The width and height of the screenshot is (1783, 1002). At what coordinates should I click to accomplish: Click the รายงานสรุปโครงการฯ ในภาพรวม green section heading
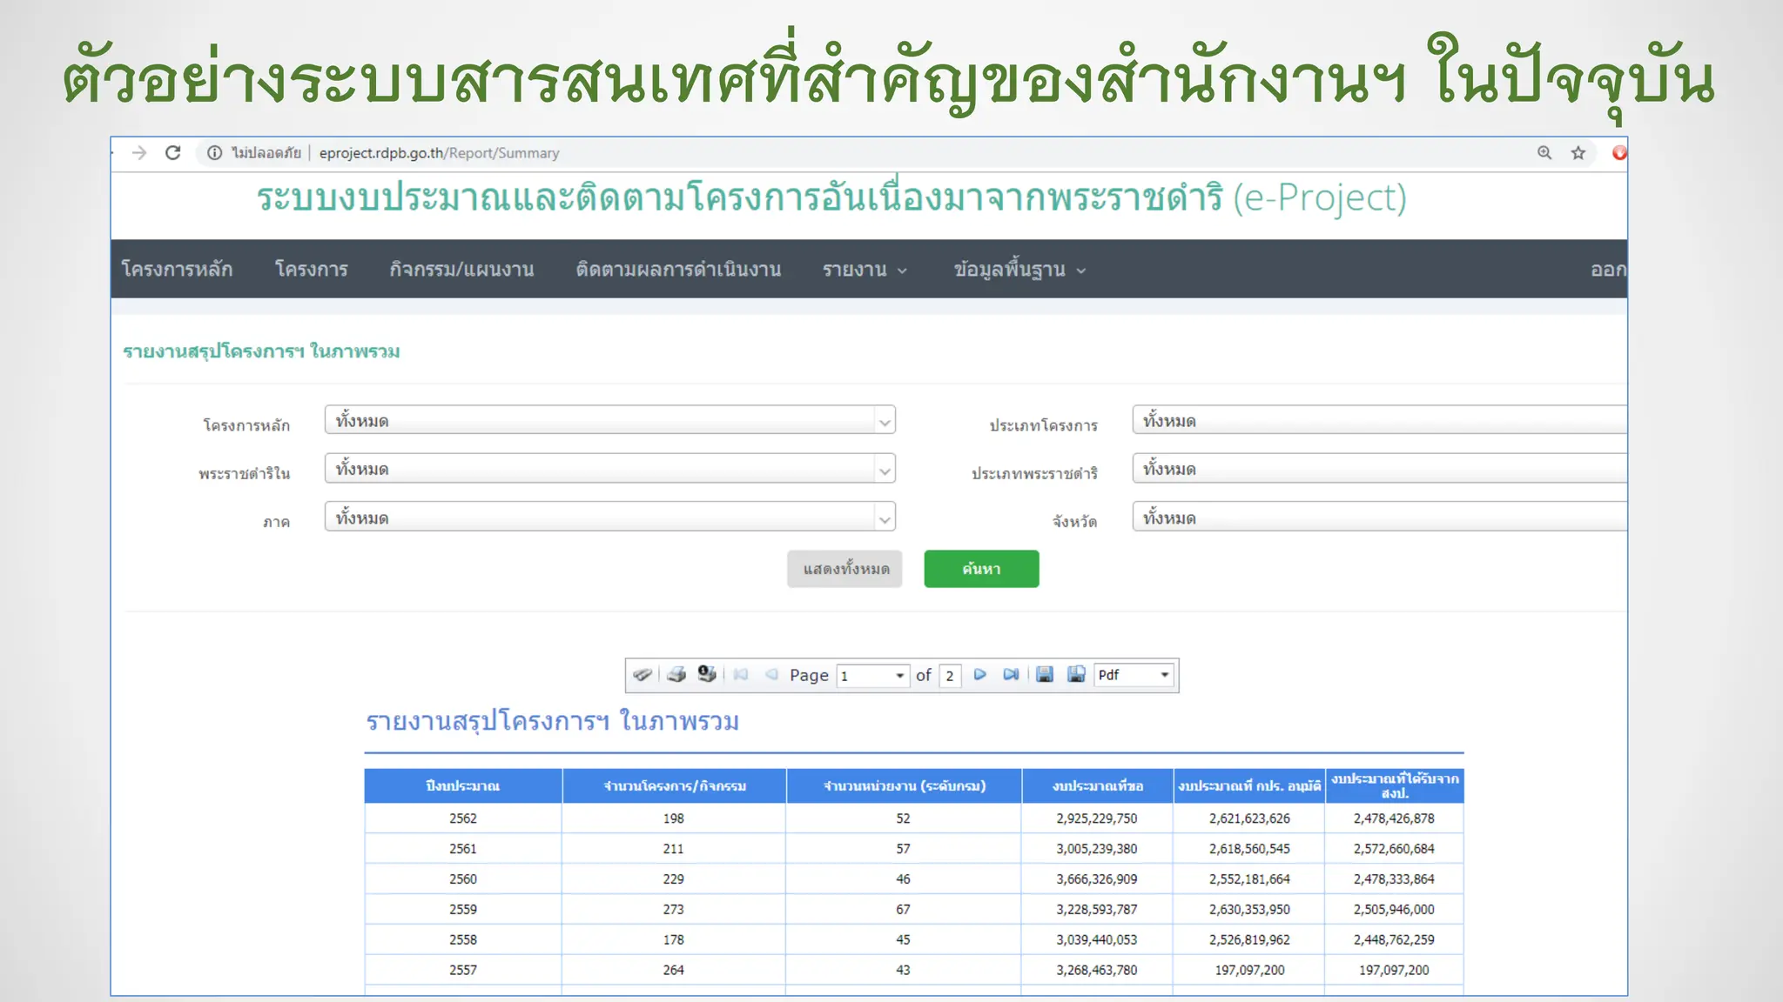[261, 351]
